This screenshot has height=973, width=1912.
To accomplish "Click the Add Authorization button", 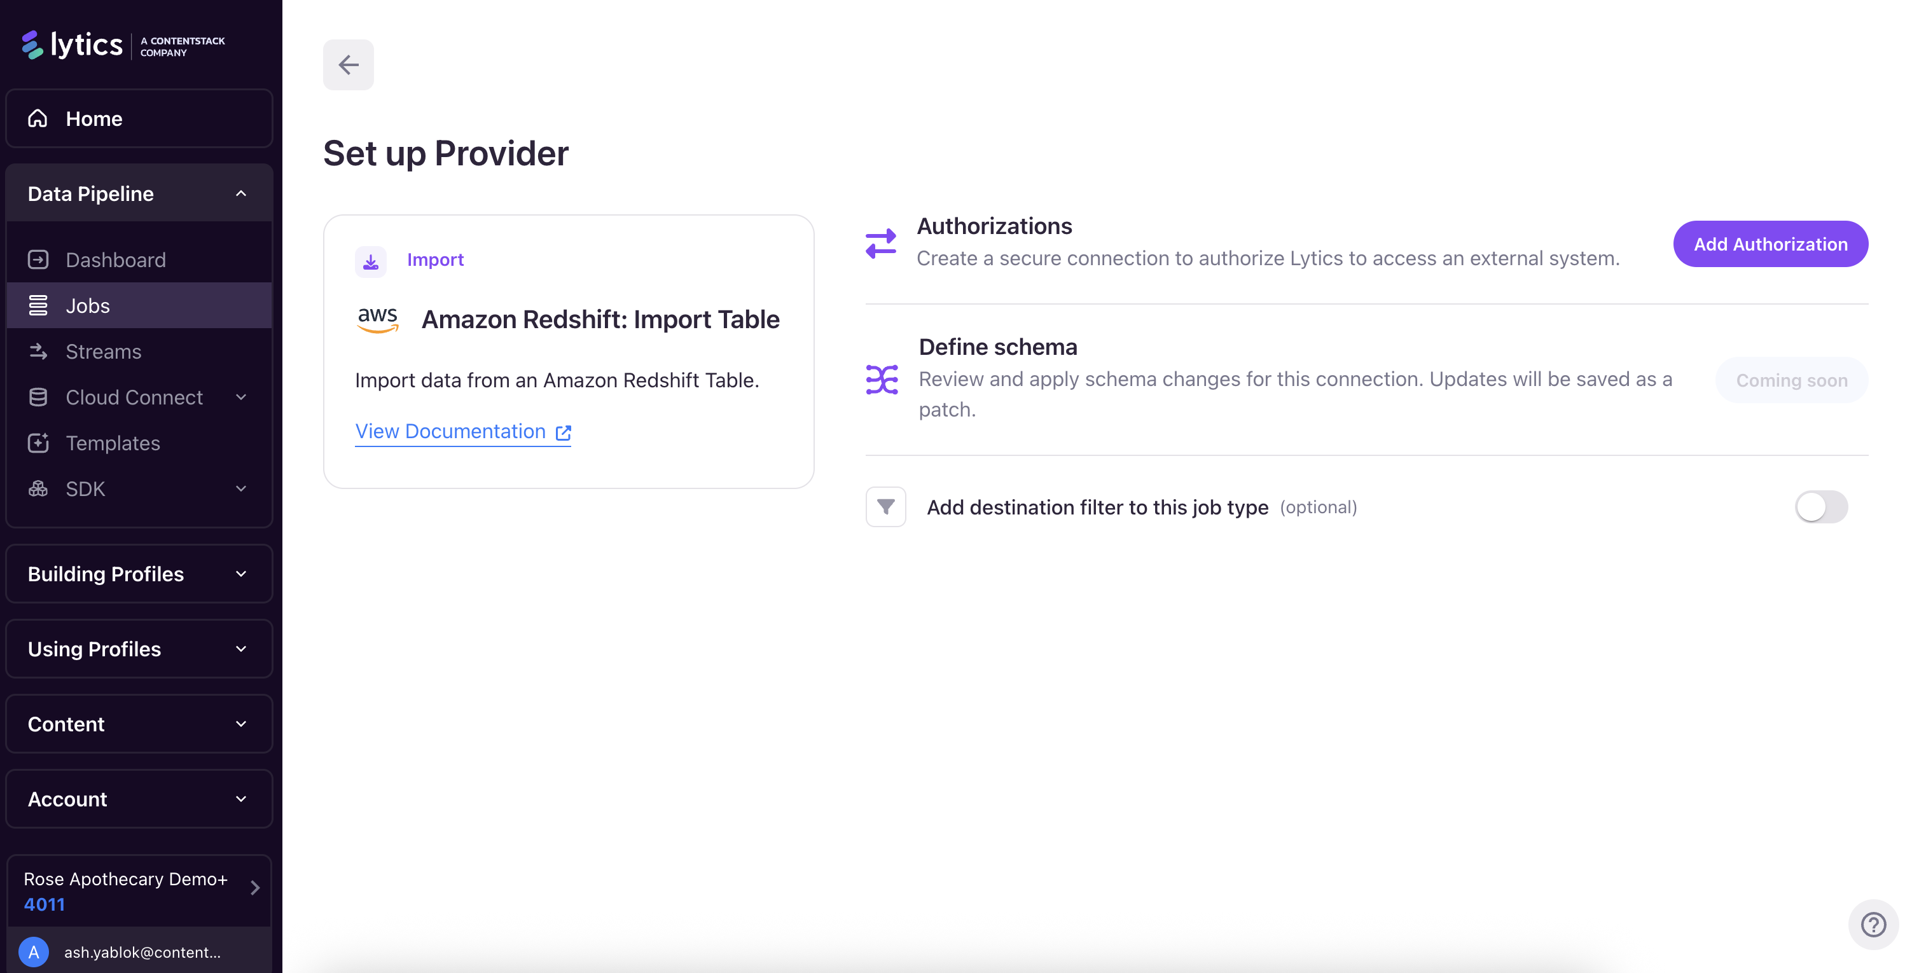I will pos(1770,244).
